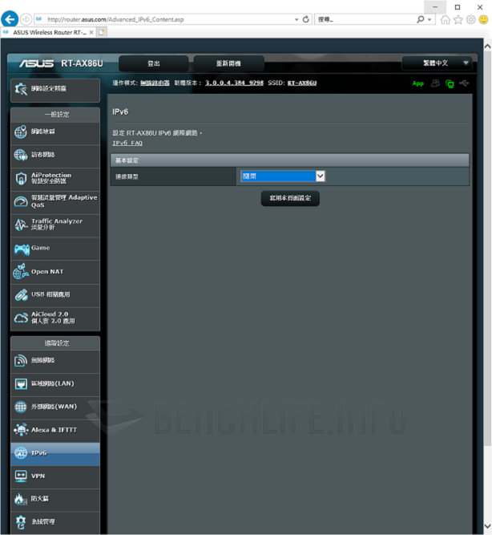Open Firewall flame icon
Screen dimensions: 492x535
[x=21, y=499]
